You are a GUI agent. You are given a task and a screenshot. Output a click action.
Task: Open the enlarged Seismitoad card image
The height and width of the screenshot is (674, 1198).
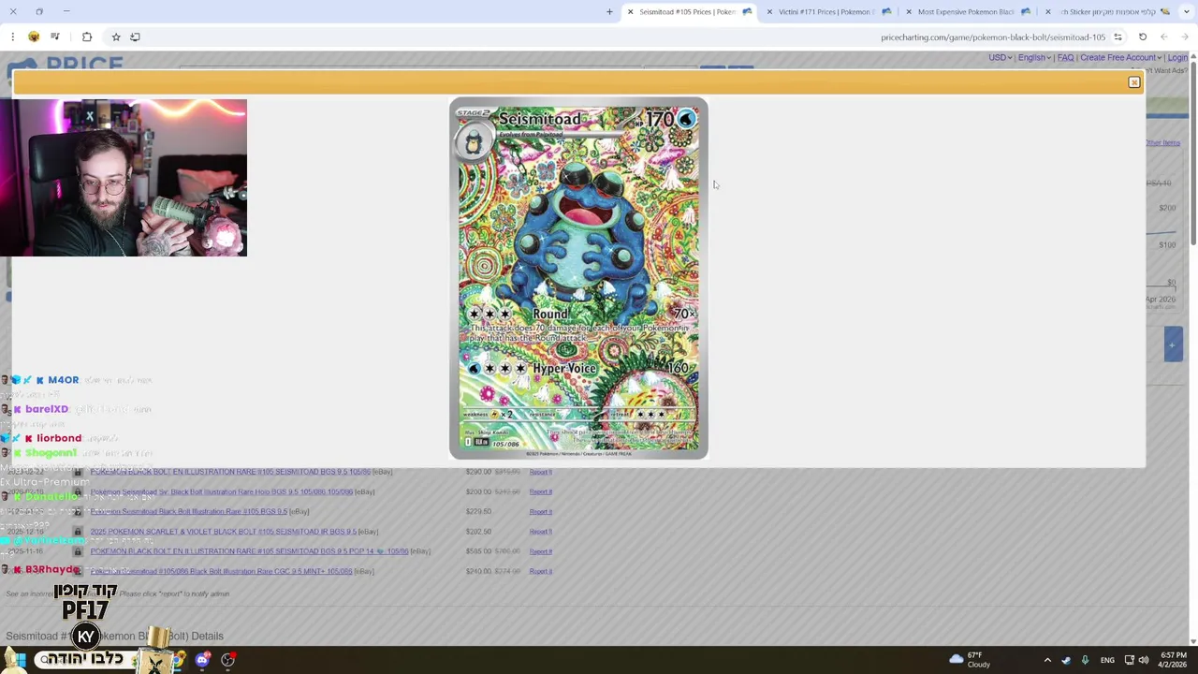click(578, 278)
